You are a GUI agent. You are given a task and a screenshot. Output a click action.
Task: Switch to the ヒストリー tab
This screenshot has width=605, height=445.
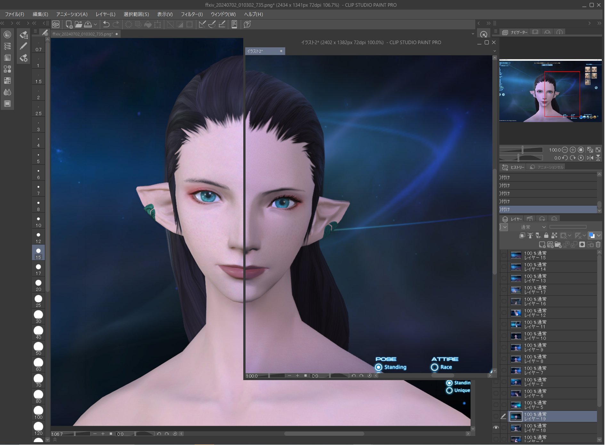pos(513,167)
